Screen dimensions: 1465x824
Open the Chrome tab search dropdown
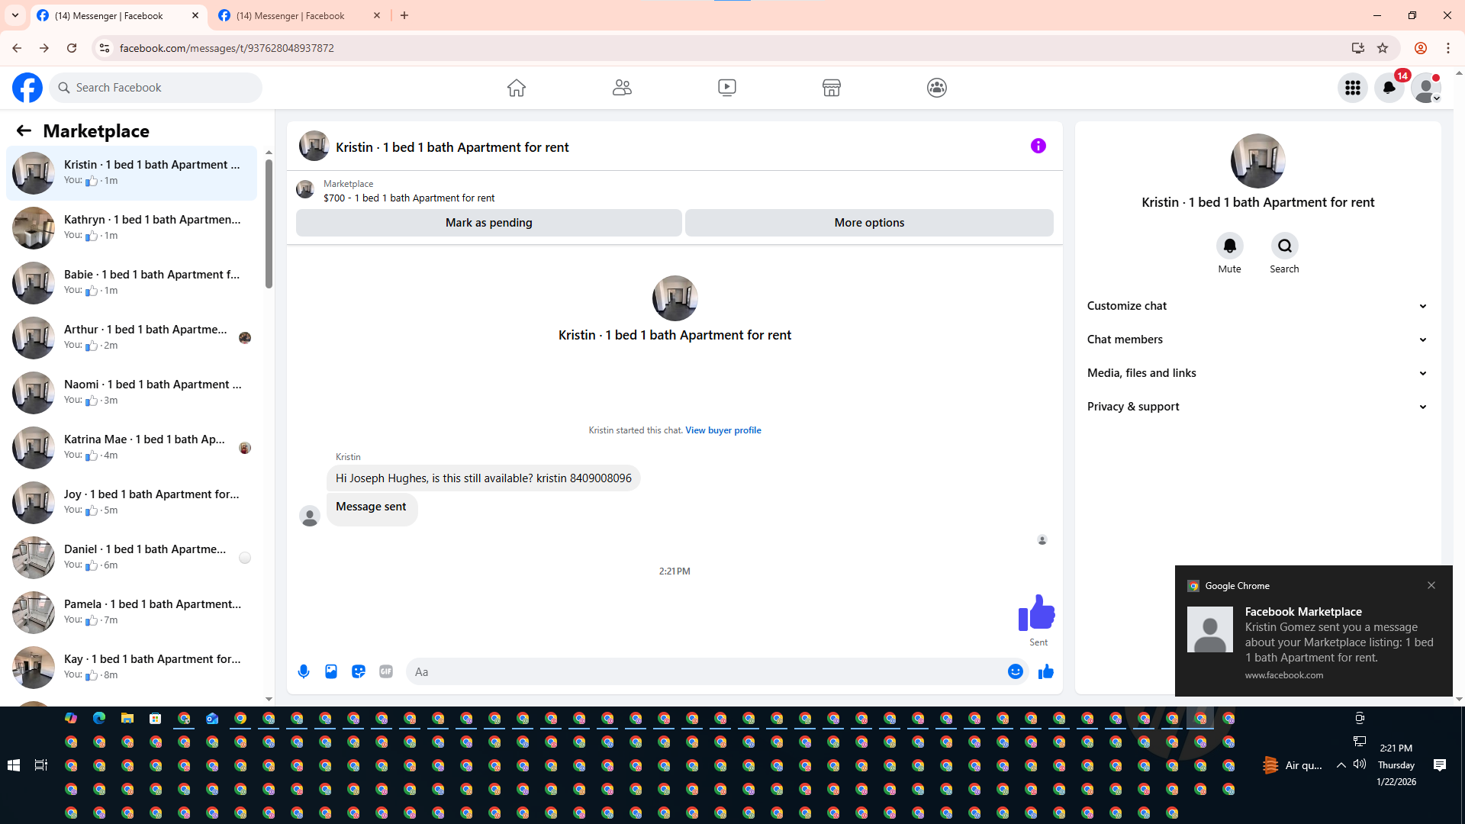coord(15,15)
